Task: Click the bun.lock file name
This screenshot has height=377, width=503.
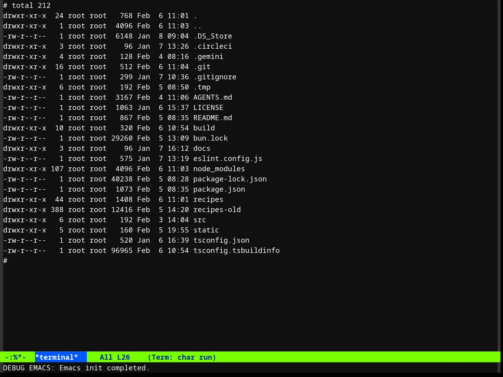Action: pyautogui.click(x=211, y=138)
